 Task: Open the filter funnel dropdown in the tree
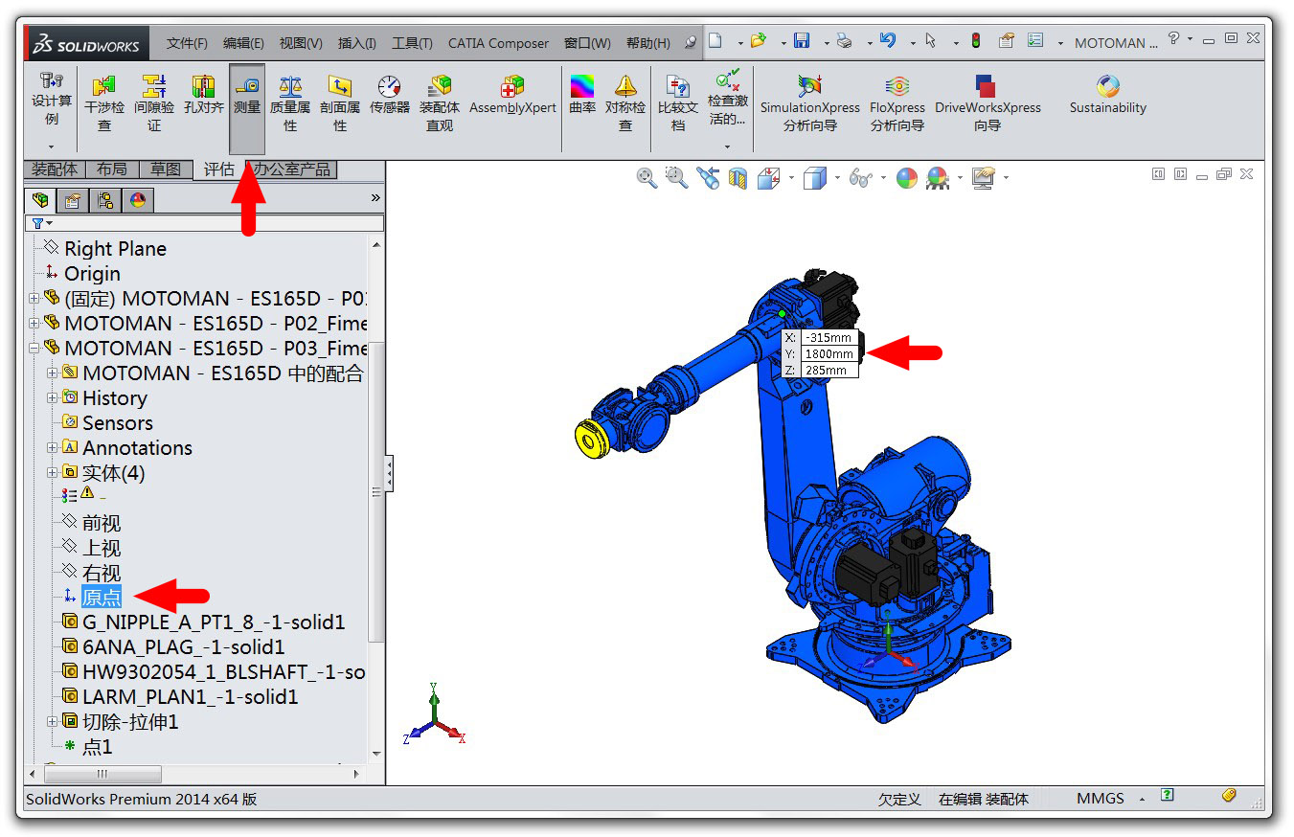click(42, 223)
